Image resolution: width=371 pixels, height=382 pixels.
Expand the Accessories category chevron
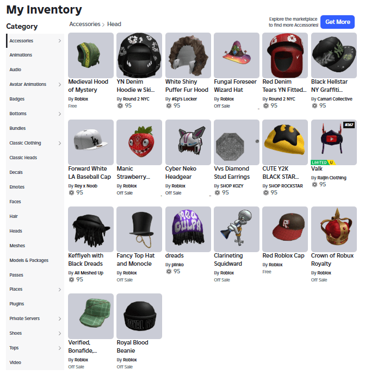pyautogui.click(x=60, y=41)
